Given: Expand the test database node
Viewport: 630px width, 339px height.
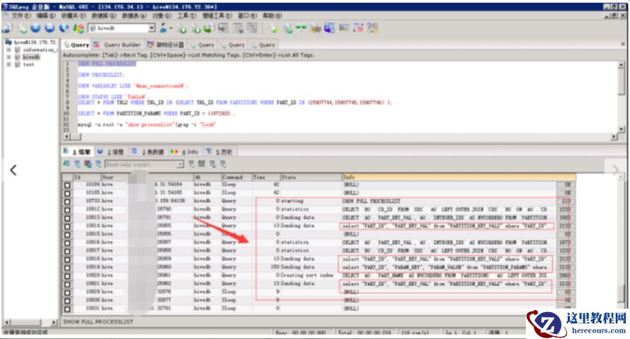Looking at the screenshot, I should (x=8, y=64).
